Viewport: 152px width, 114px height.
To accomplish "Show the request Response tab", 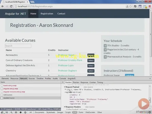I will point(84,82).
